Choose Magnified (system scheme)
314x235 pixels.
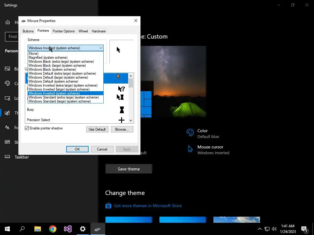point(66,58)
